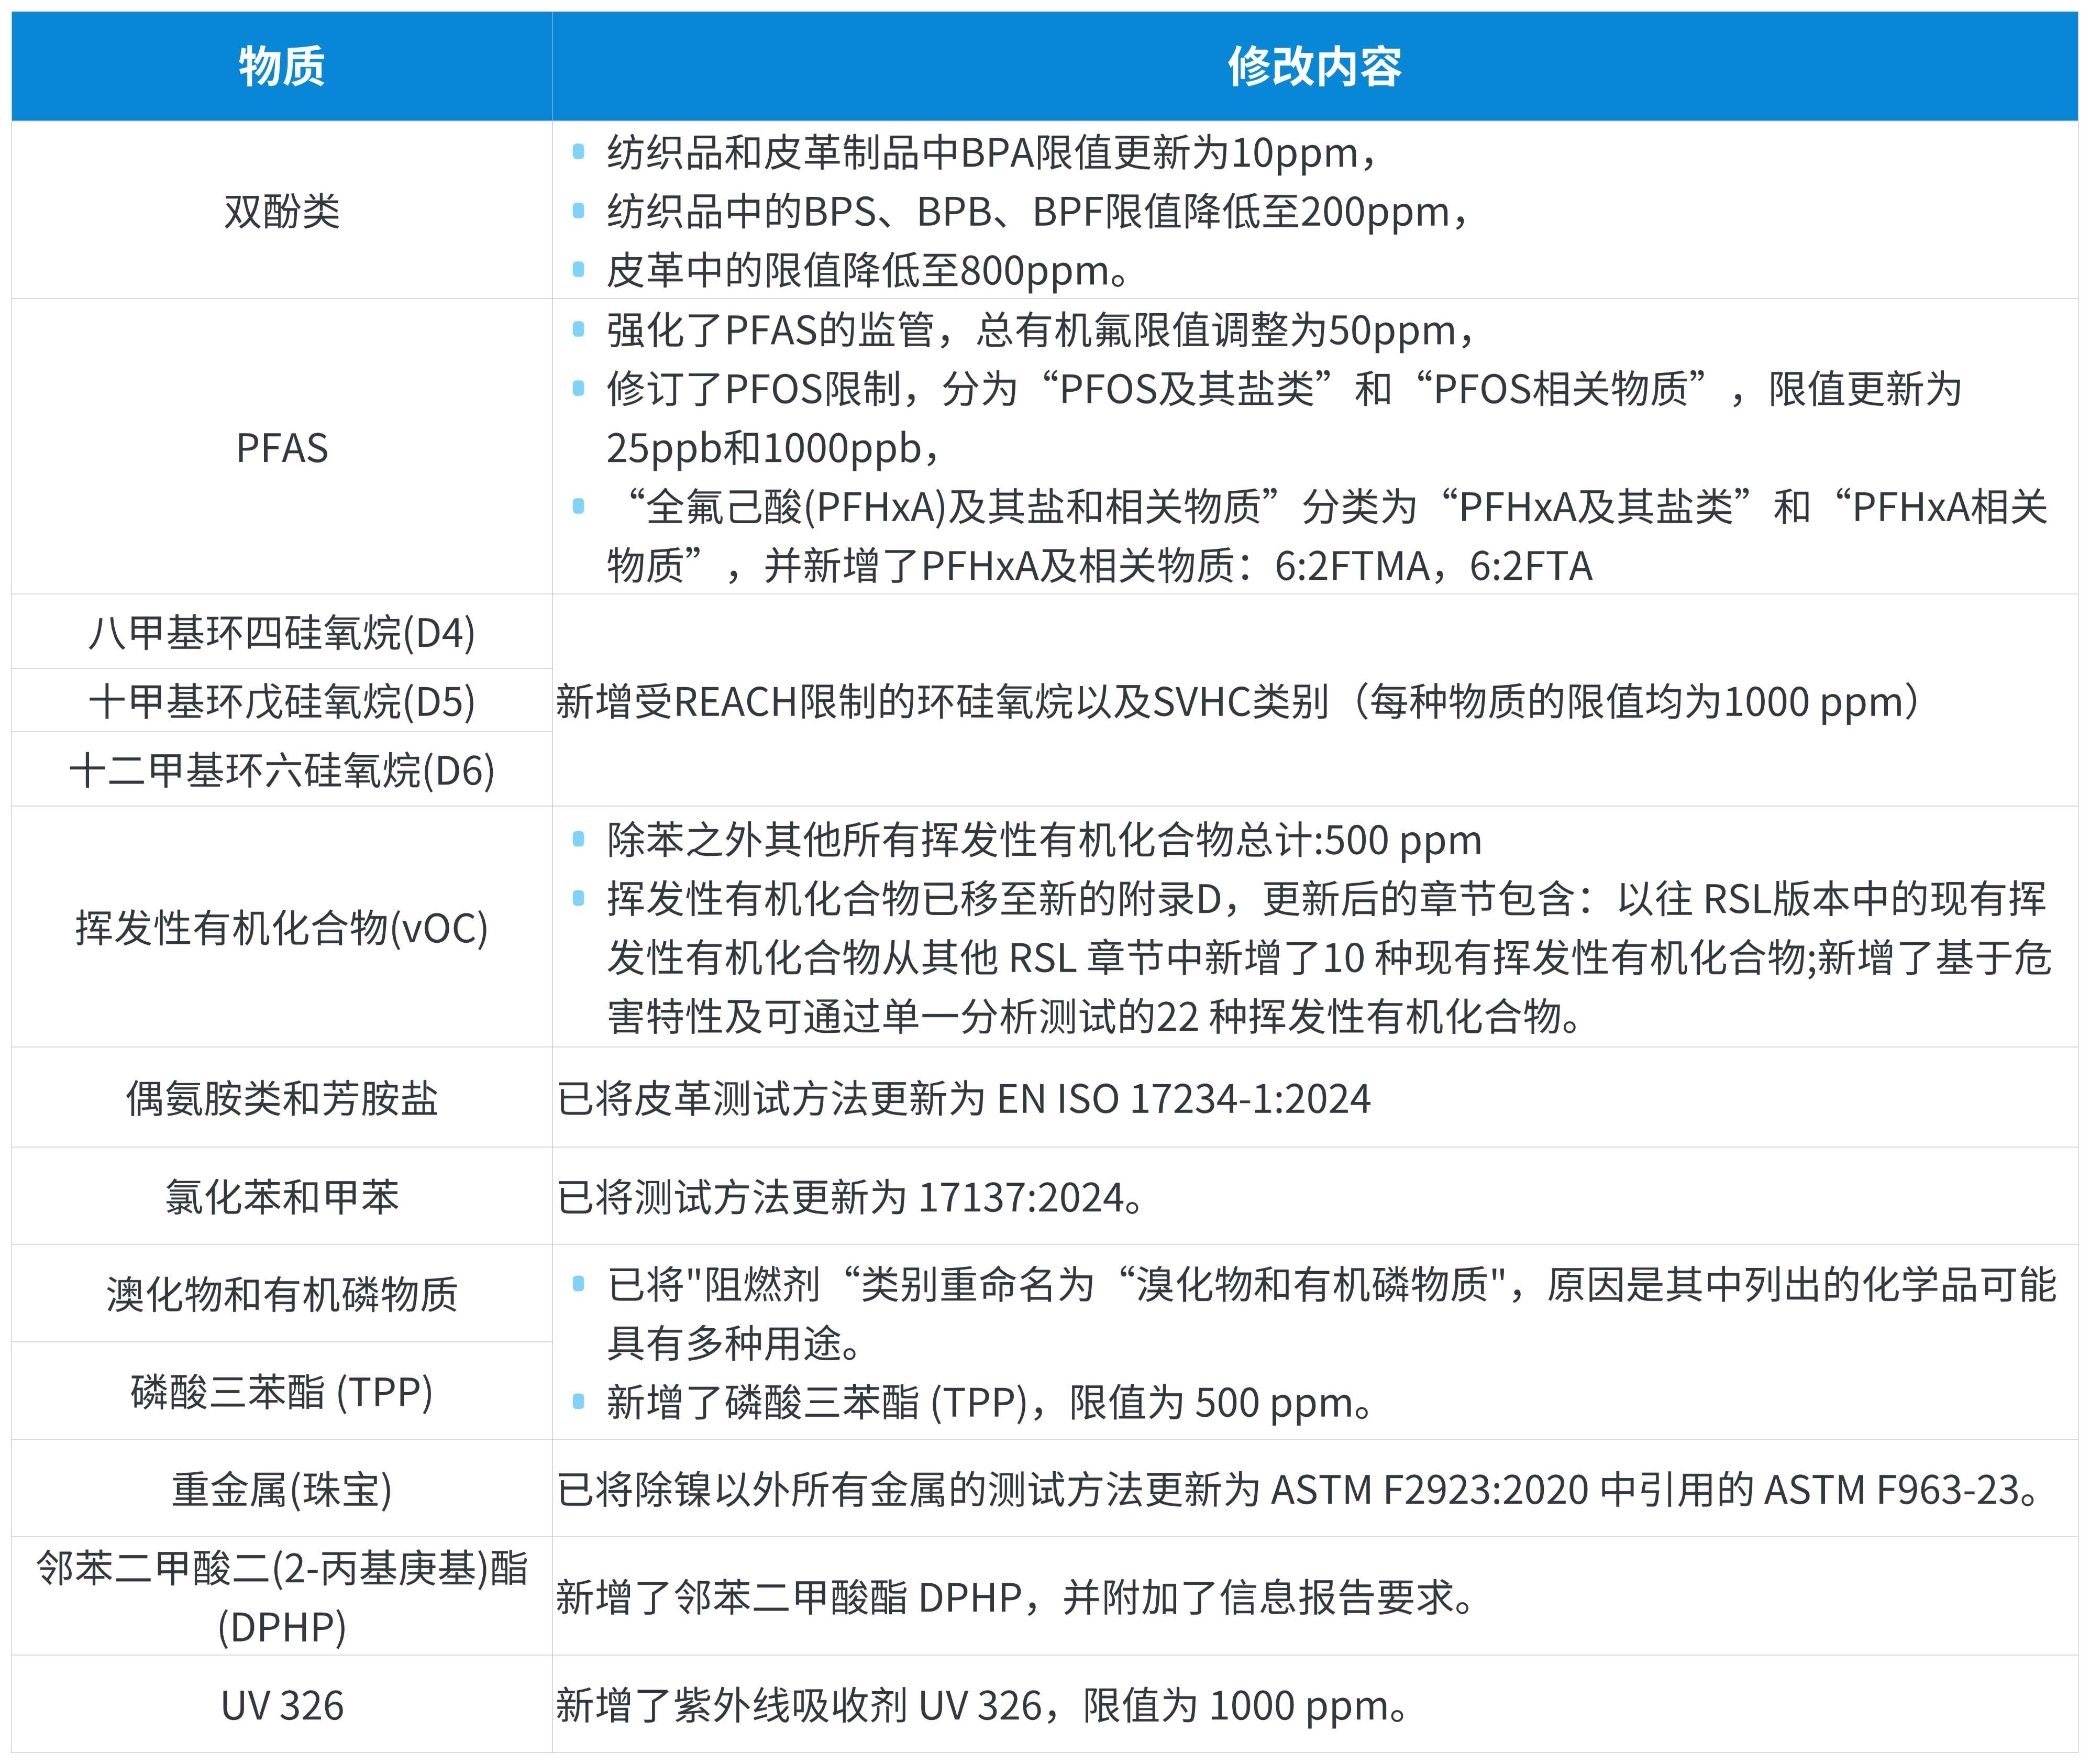
Task: Select the 澳化物和有机磷物质 cell
Action: pos(282,1294)
